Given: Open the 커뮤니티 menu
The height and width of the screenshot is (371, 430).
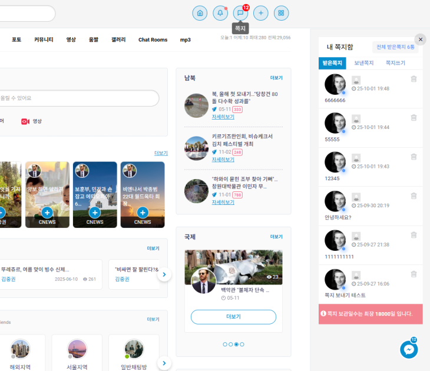Looking at the screenshot, I should [44, 39].
